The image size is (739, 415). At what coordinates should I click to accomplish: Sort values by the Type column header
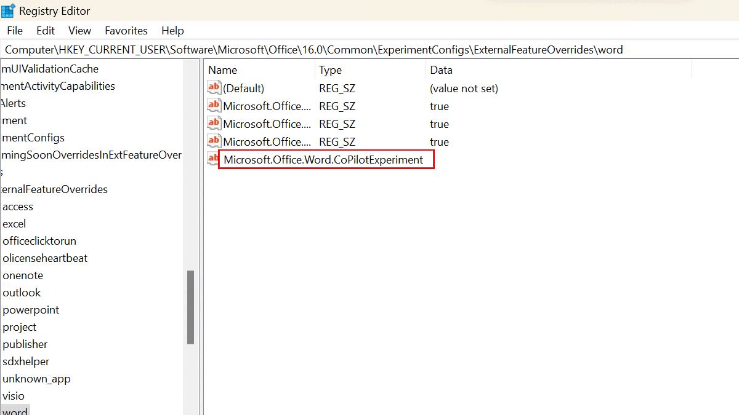[330, 69]
